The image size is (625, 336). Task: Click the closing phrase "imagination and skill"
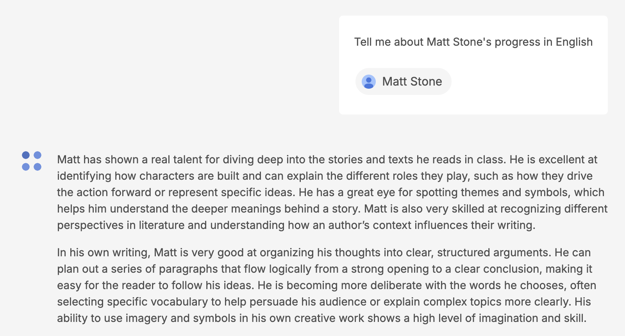(532, 318)
